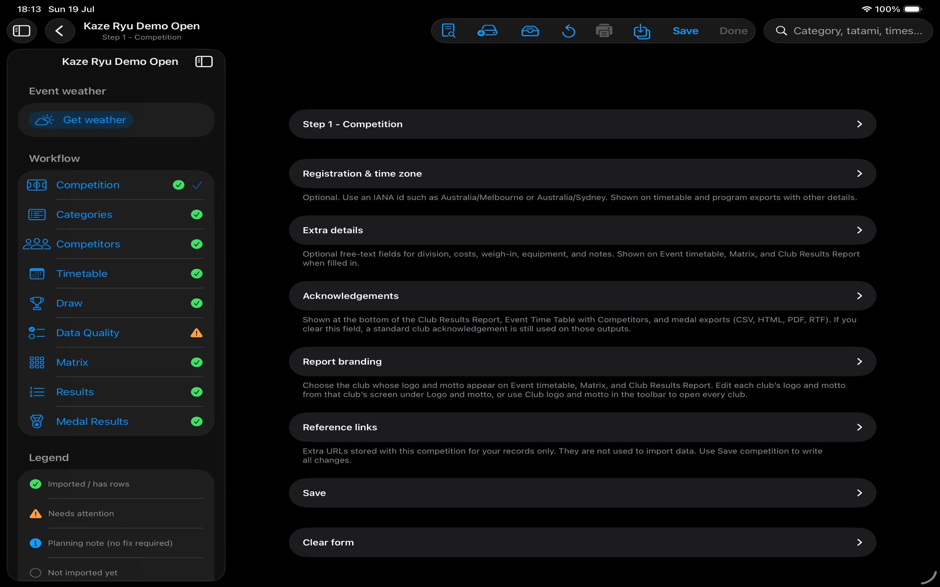The height and width of the screenshot is (587, 940).
Task: Click the import download toolbar icon
Action: [x=642, y=31]
